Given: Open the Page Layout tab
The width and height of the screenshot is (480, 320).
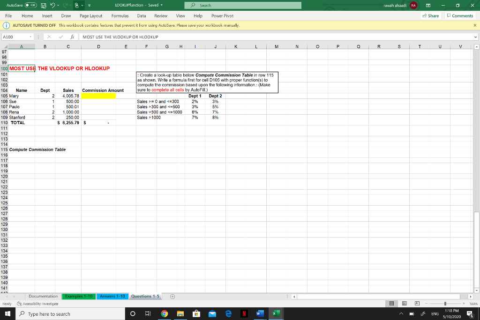Looking at the screenshot, I should (x=91, y=15).
